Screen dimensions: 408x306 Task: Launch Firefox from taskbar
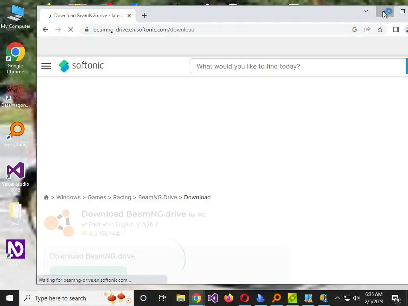(229, 298)
